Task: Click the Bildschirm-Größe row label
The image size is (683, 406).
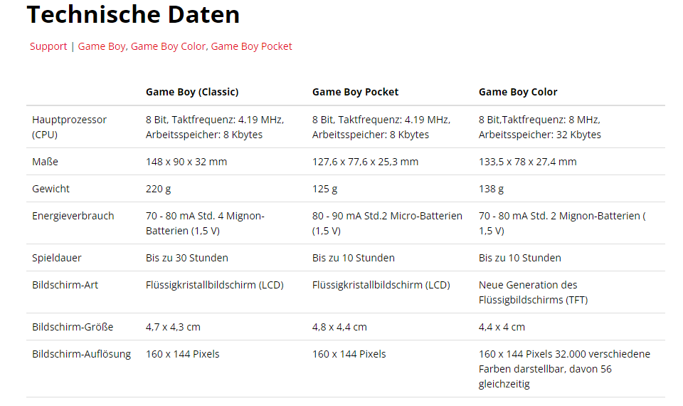Action: (73, 327)
